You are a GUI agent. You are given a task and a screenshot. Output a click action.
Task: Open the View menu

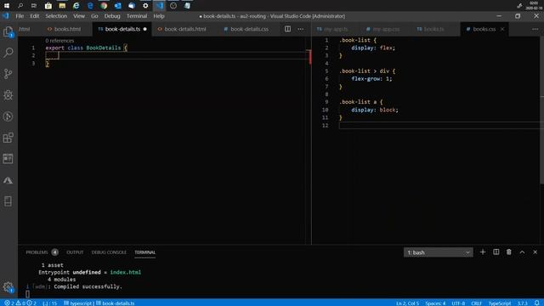[79, 16]
